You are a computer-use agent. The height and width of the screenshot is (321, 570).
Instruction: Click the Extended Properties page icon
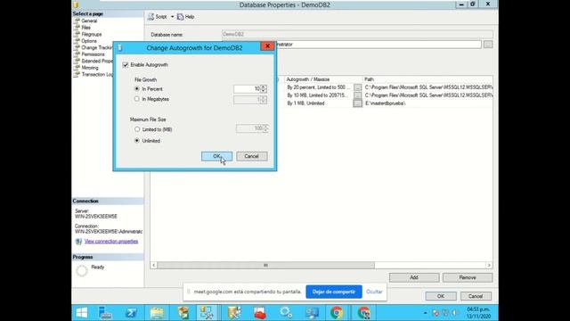click(77, 61)
